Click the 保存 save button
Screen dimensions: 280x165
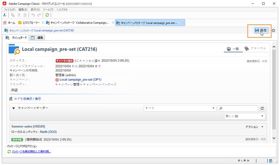pyautogui.click(x=261, y=31)
